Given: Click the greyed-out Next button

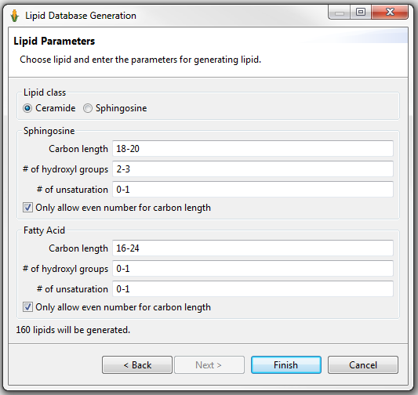Looking at the screenshot, I should 209,365.
